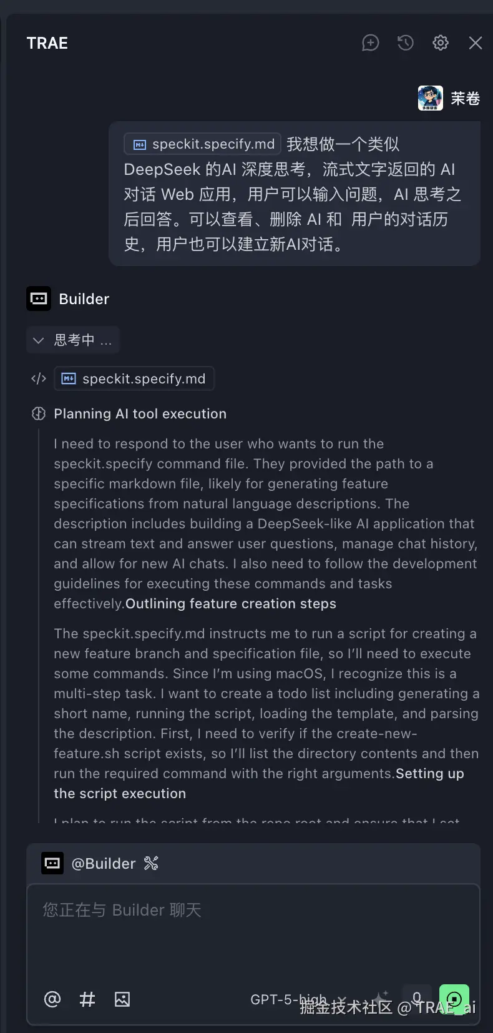Click the sparkle optimize prompt icon

381,998
